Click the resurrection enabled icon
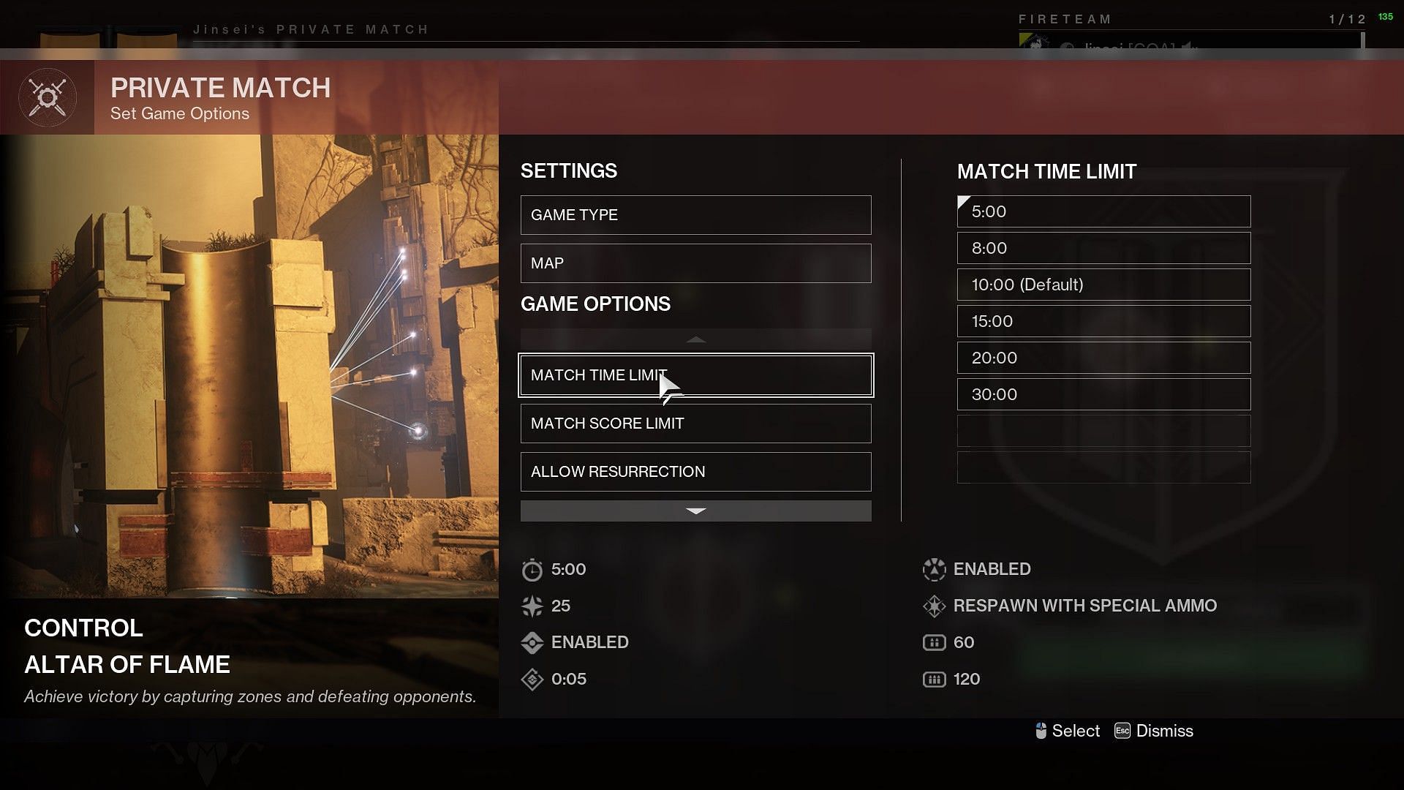The height and width of the screenshot is (790, 1404). coord(532,642)
